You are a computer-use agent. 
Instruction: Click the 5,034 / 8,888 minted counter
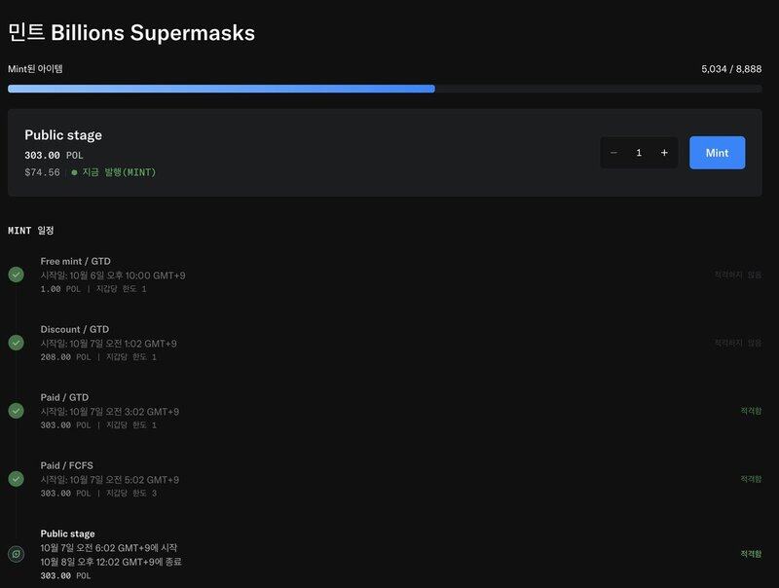pos(730,69)
